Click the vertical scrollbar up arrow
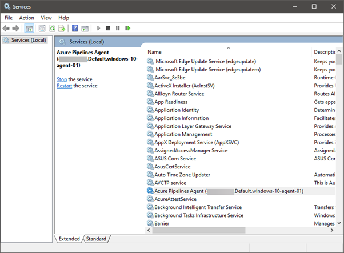Image resolution: width=344 pixels, height=253 pixels. (339, 51)
